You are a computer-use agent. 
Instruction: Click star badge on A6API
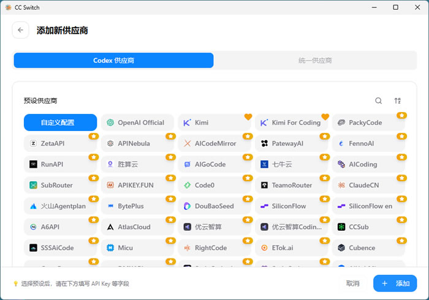94,220
